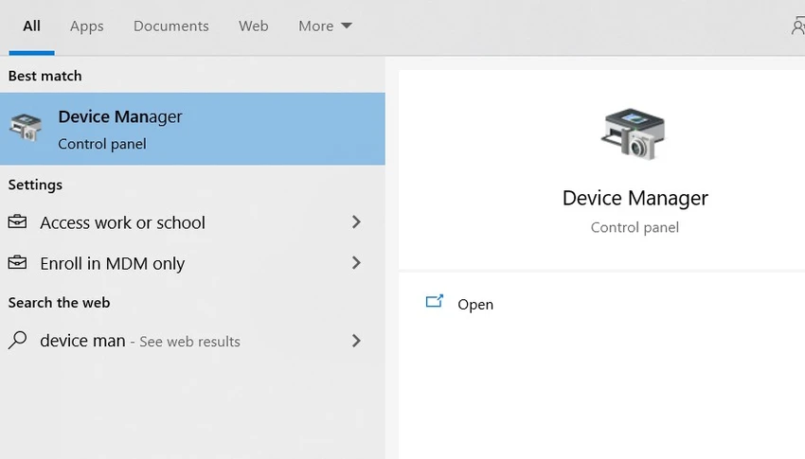Click the Search the web heading

(x=59, y=303)
